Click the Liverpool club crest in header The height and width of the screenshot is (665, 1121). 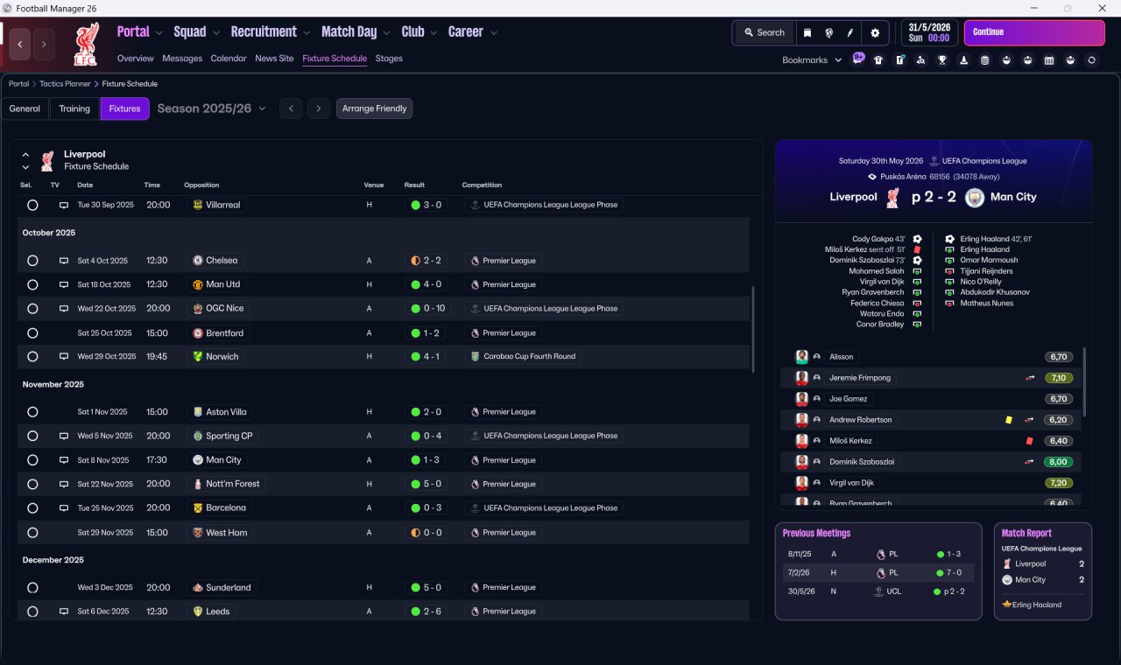[x=86, y=44]
